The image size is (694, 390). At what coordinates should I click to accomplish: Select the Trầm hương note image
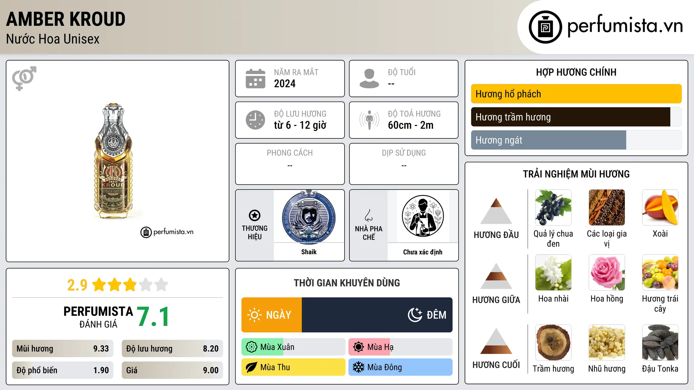coord(553,343)
